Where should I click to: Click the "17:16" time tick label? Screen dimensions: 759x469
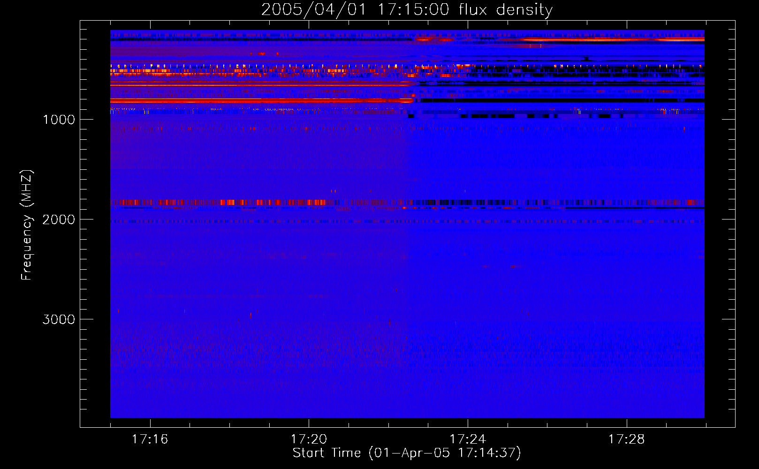150,439
